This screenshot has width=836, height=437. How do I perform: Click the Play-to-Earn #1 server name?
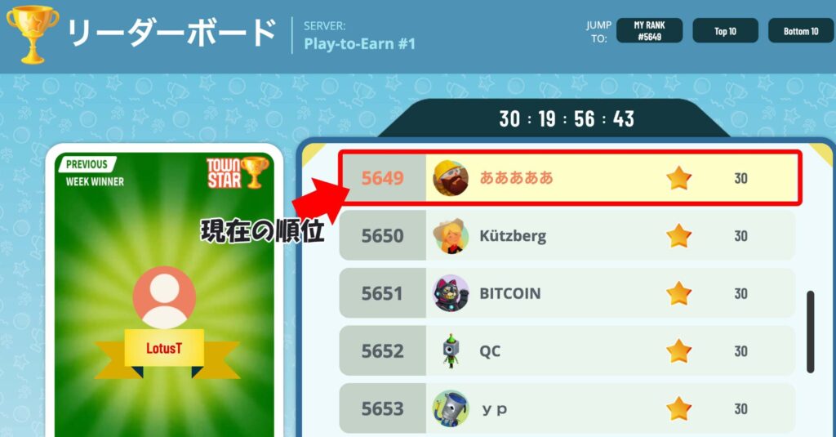tap(359, 44)
